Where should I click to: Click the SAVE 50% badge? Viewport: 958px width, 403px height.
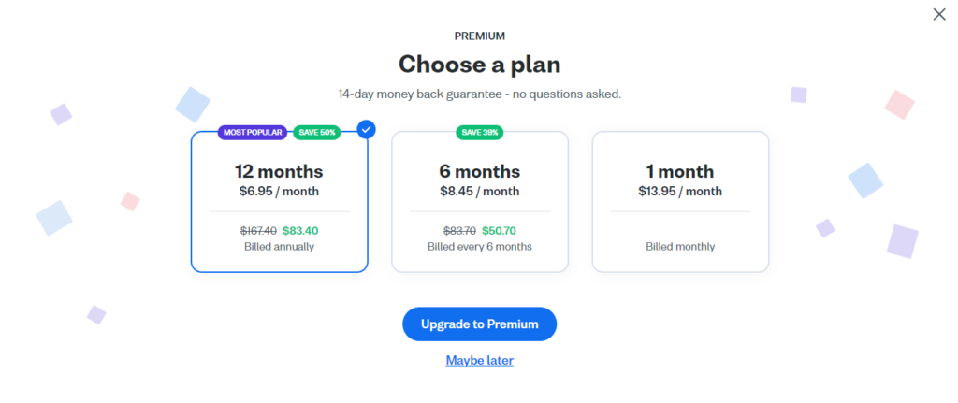tap(316, 132)
